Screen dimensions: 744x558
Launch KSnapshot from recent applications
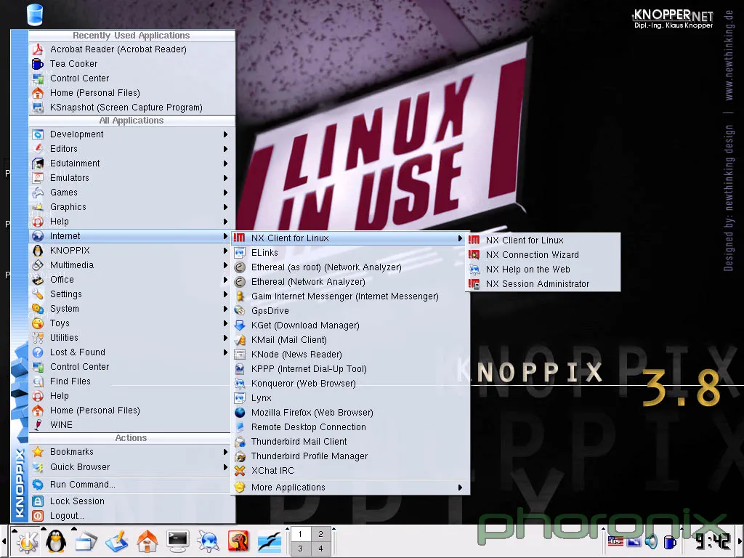click(132, 108)
